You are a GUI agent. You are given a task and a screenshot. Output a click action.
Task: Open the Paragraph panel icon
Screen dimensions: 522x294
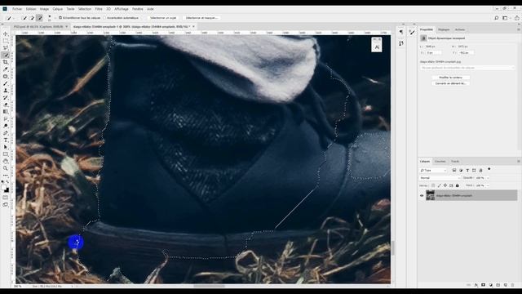pos(401,32)
